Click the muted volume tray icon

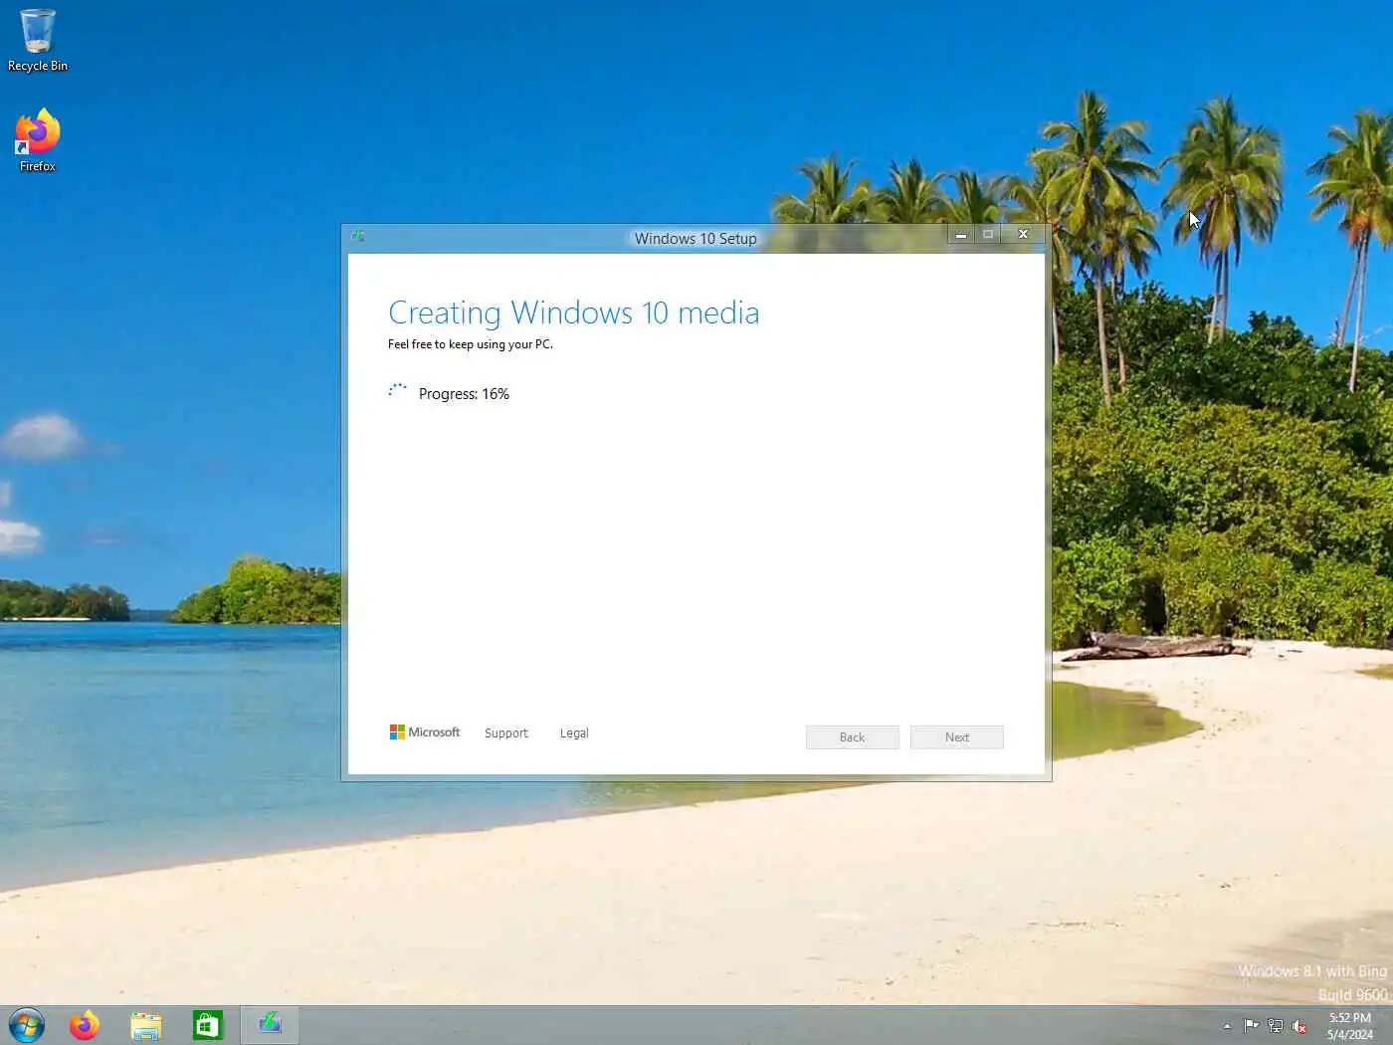pyautogui.click(x=1298, y=1026)
